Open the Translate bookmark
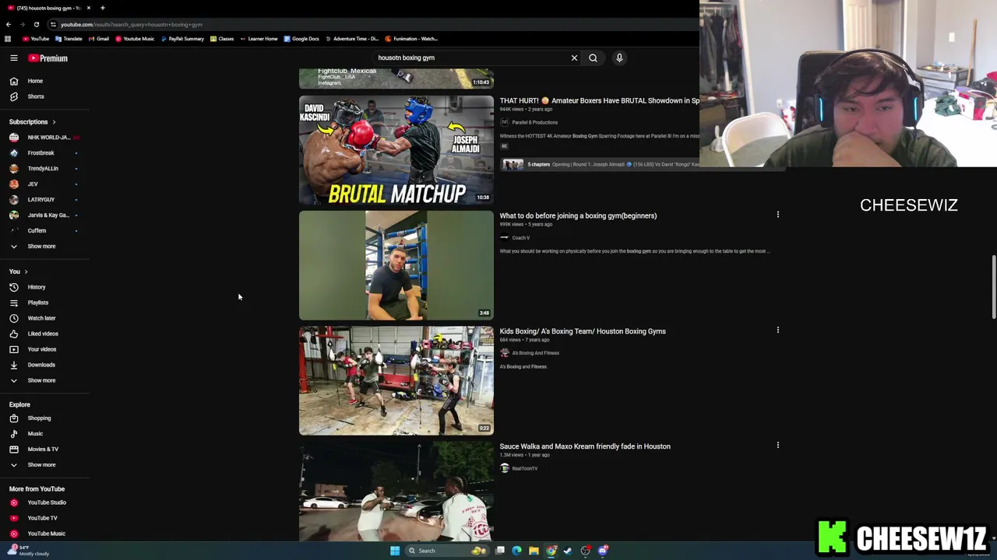Screen dimensions: 997x560 (69, 39)
